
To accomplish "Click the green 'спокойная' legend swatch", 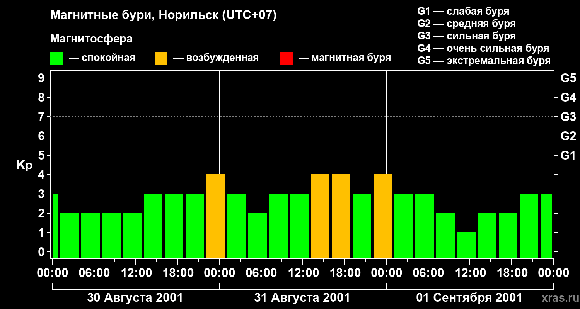I will pos(56,58).
